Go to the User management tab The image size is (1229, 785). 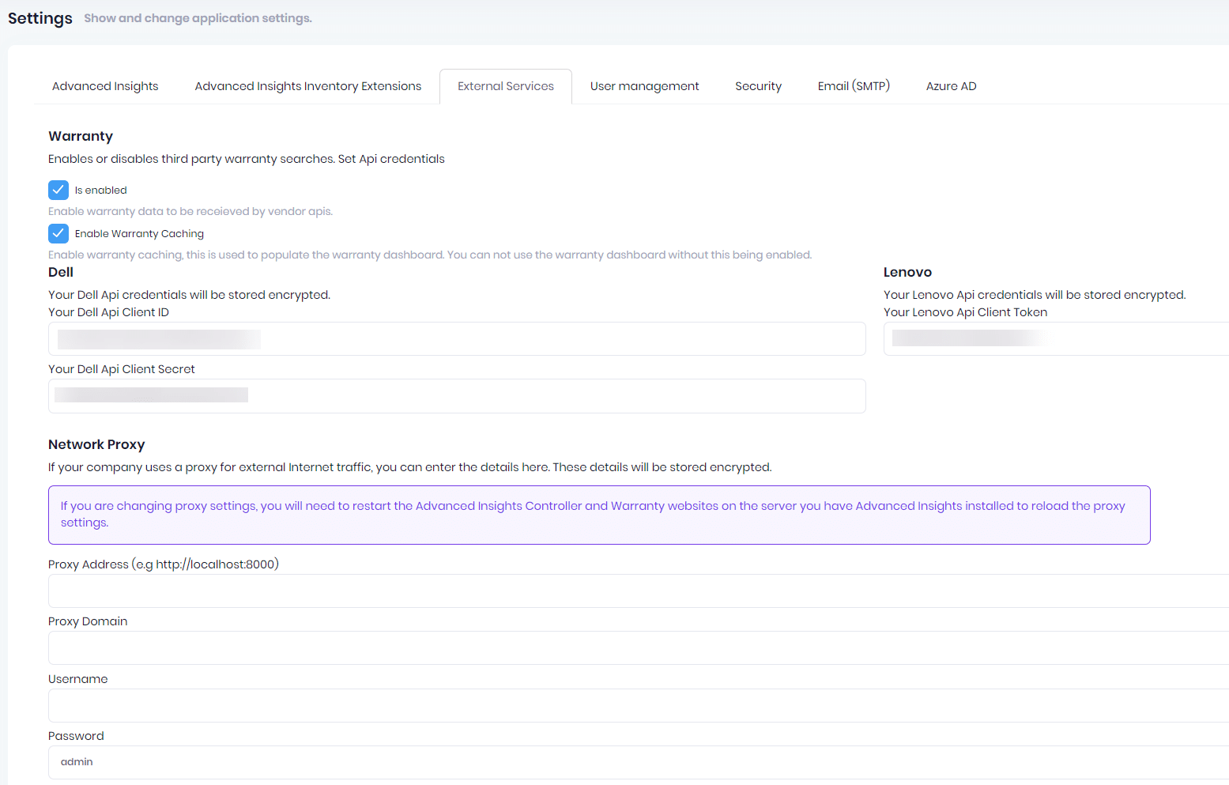pos(644,86)
